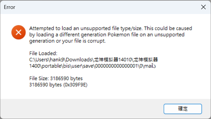Click "Downloads" in the file path

(x=81, y=60)
